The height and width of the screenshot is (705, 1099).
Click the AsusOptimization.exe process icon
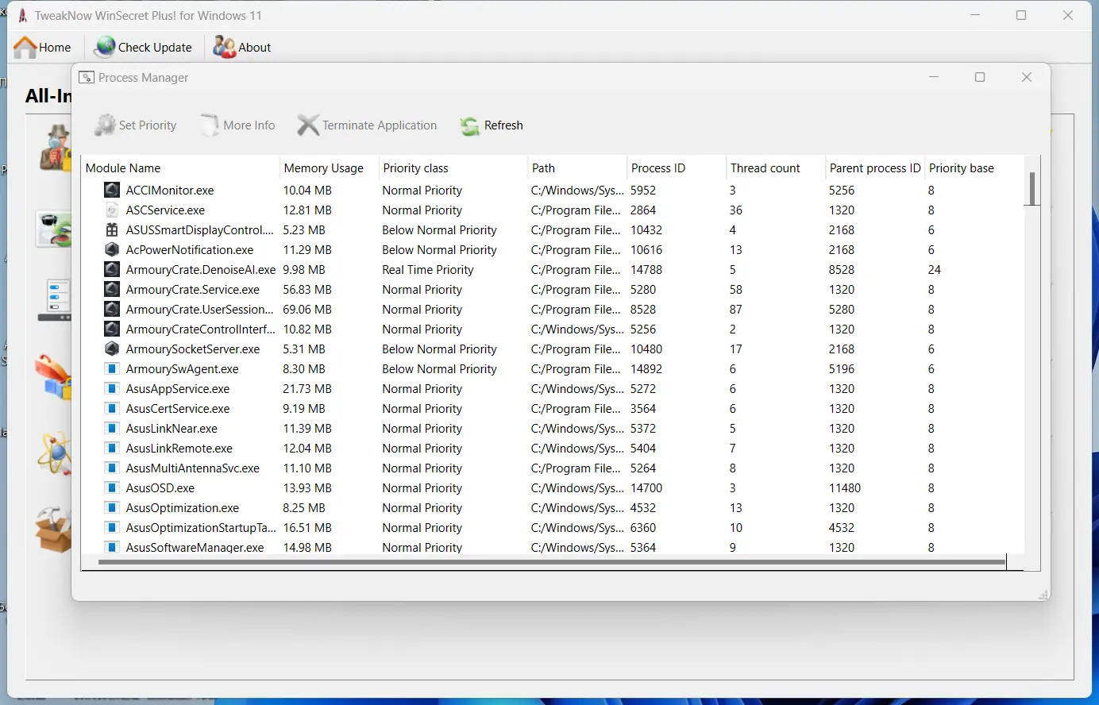112,507
